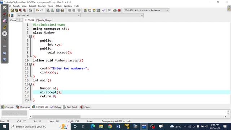Open the Project menu
Screen dimensions: 231x130
(x=32, y=6)
